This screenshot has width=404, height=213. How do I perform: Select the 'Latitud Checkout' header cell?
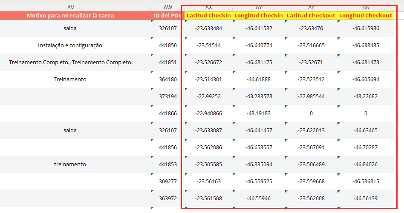tap(311, 16)
